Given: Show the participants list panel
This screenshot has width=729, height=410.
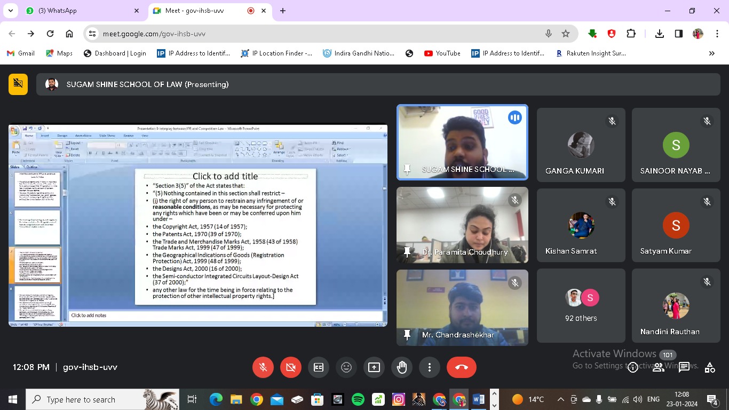Looking at the screenshot, I should click(658, 367).
